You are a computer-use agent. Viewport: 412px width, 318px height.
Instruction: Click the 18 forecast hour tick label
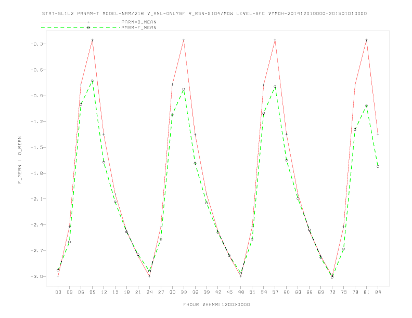[x=126, y=292]
